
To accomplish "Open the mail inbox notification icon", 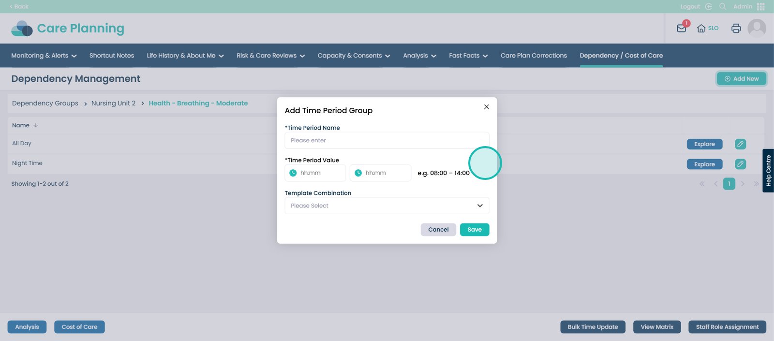I will [x=682, y=28].
